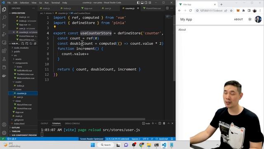Viewport: 264px width, 149px height.
Task: Toggle the light/dark theme sun icon in My App
Action: click(x=250, y=19)
